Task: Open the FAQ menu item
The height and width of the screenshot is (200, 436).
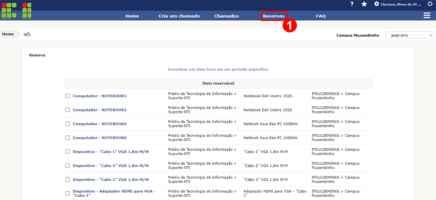Action: pos(321,16)
